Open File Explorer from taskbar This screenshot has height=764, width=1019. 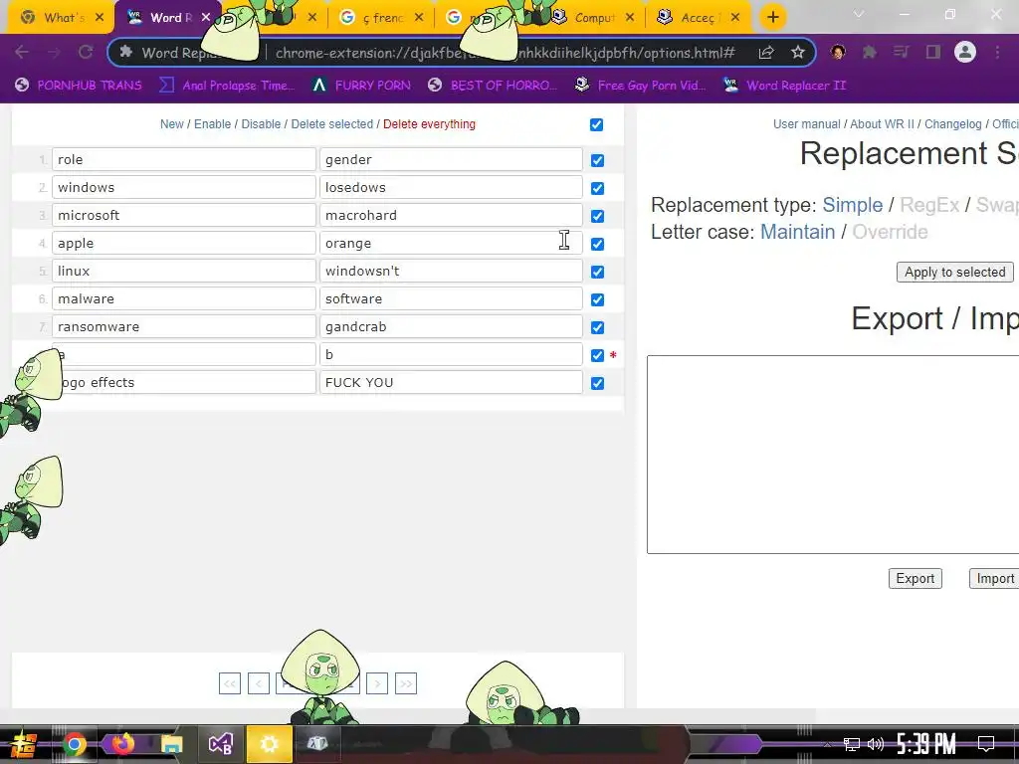click(x=171, y=744)
